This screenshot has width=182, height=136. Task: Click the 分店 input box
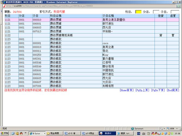click(x=156, y=12)
